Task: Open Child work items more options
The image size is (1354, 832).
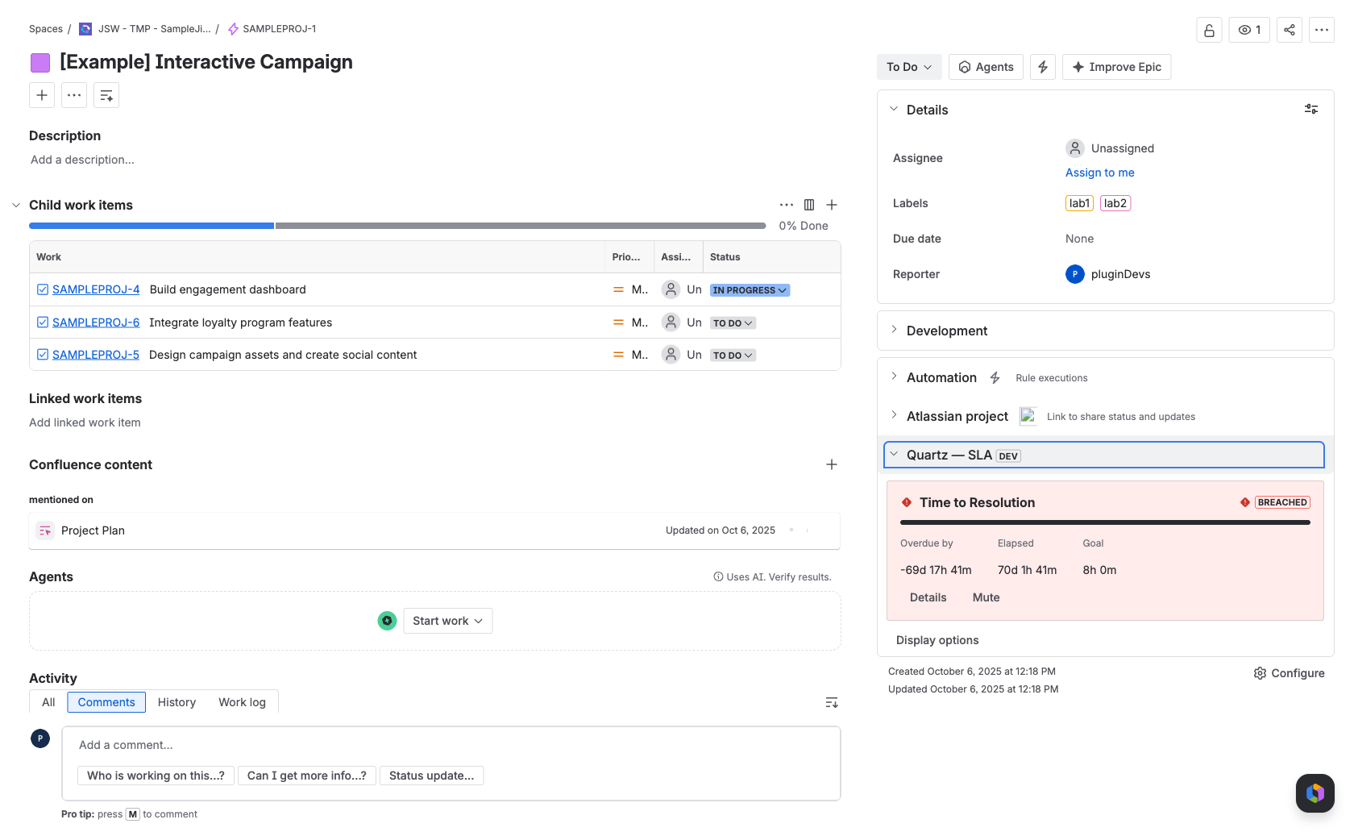Action: point(787,205)
